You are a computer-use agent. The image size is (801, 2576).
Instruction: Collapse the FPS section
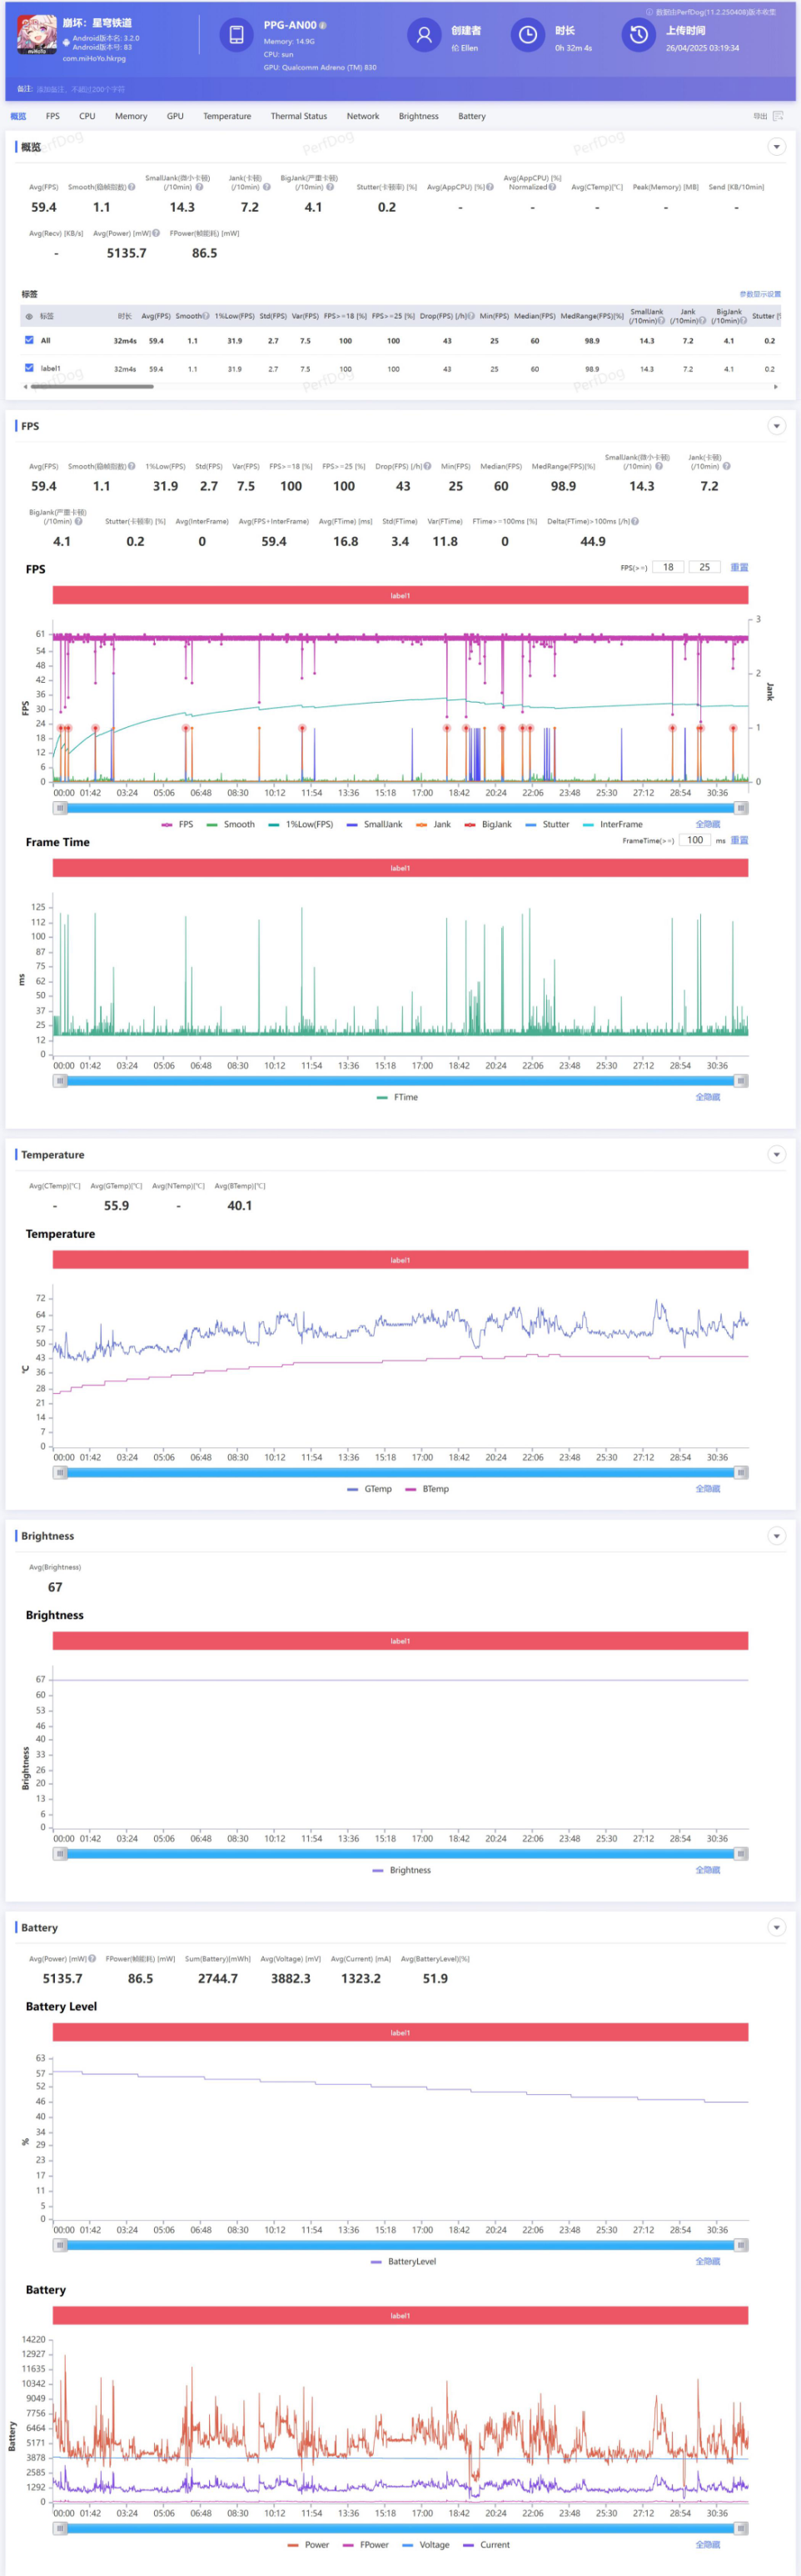pyautogui.click(x=776, y=426)
